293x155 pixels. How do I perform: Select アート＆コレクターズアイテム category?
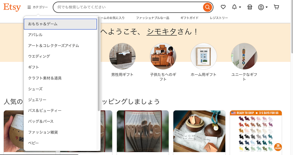tap(60, 46)
